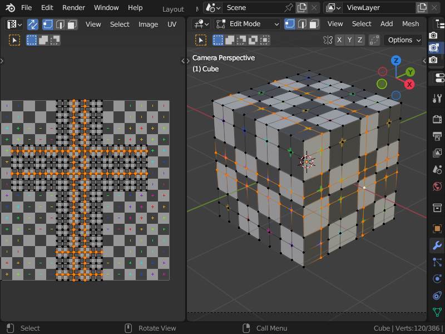Open UV editor type dropdown

point(14,24)
